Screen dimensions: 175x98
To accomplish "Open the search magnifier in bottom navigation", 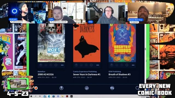I will tap(137, 88).
